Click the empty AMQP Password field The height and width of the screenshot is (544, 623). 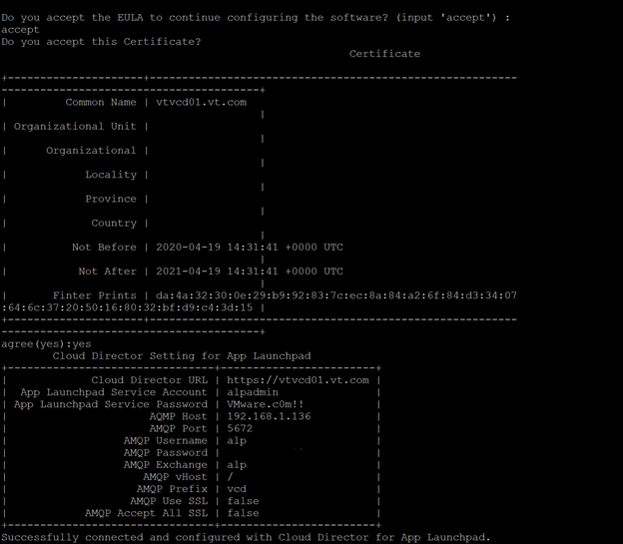point(298,452)
